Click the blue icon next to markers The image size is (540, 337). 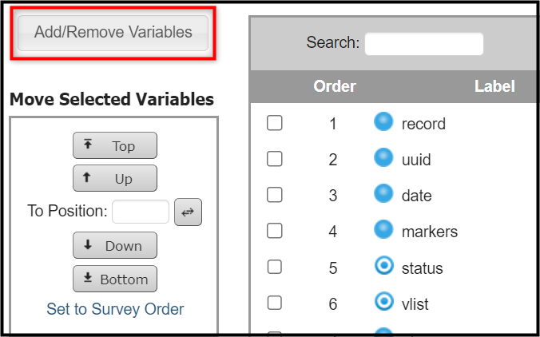pos(383,229)
